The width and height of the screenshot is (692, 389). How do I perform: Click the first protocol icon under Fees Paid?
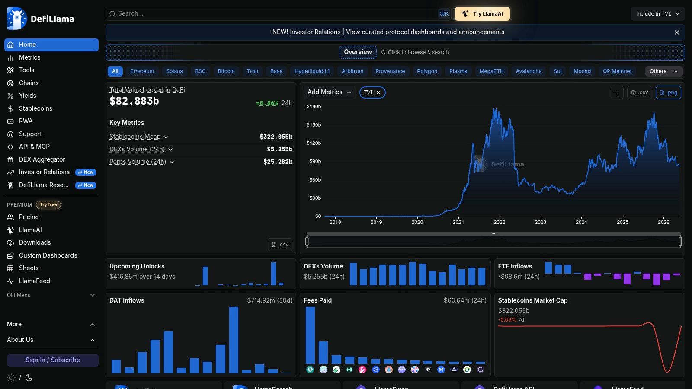(310, 370)
